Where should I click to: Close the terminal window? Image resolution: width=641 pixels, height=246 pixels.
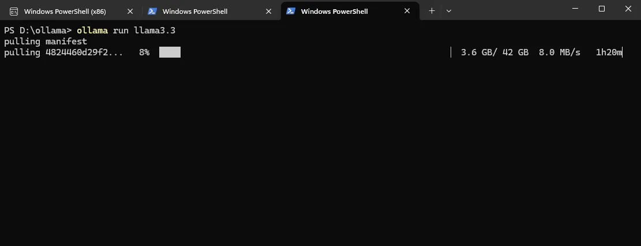tap(628, 9)
